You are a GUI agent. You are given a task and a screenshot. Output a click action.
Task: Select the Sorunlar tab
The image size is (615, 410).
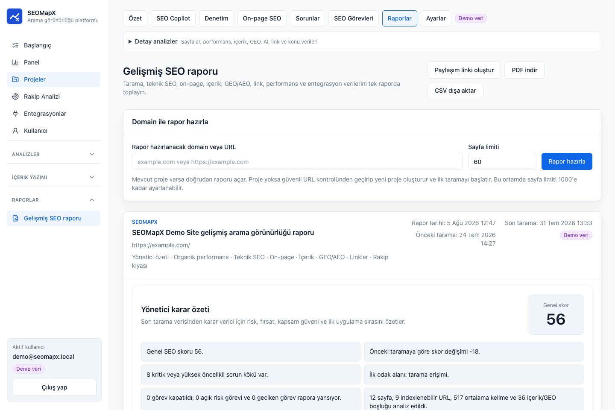click(307, 18)
